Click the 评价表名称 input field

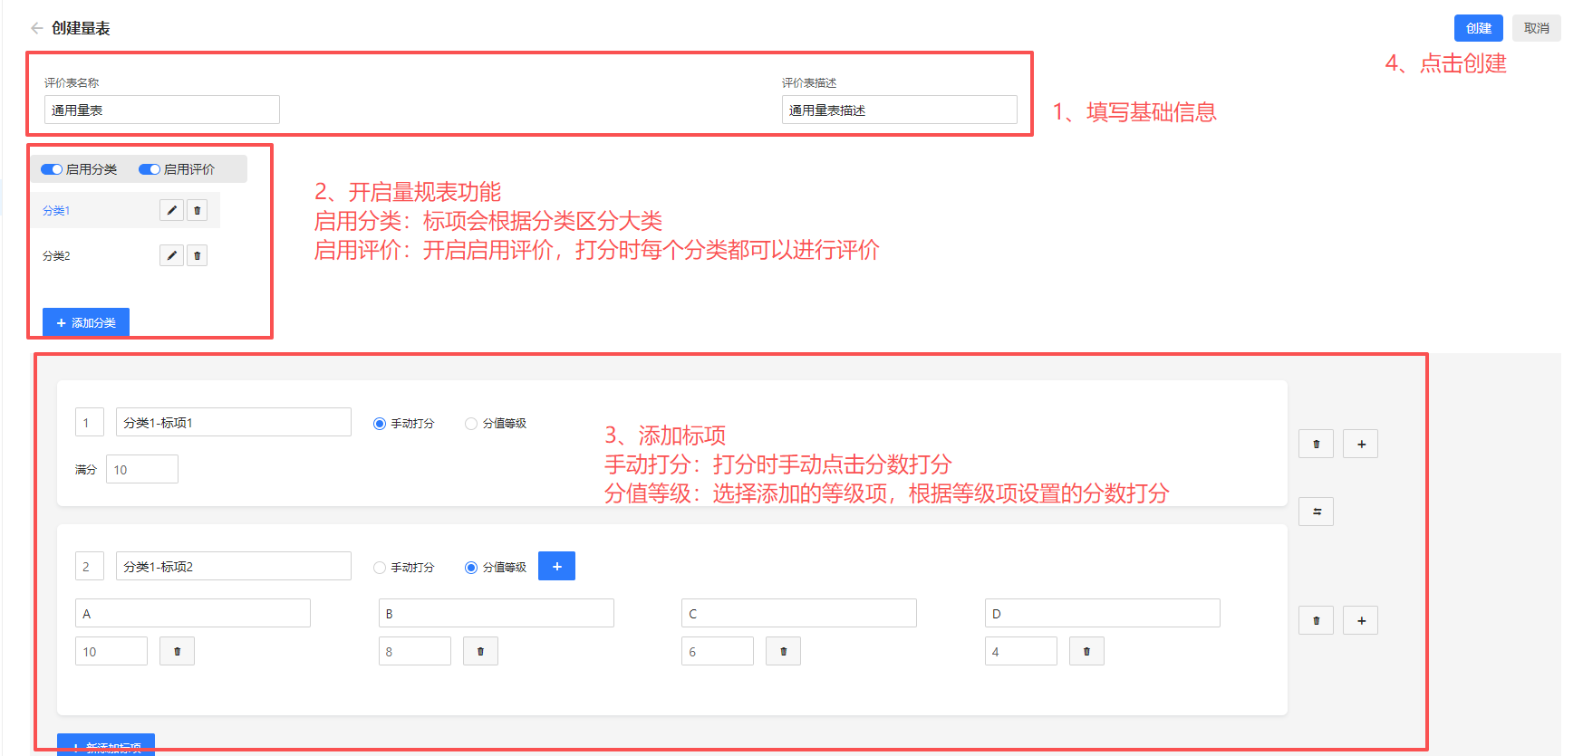[161, 110]
